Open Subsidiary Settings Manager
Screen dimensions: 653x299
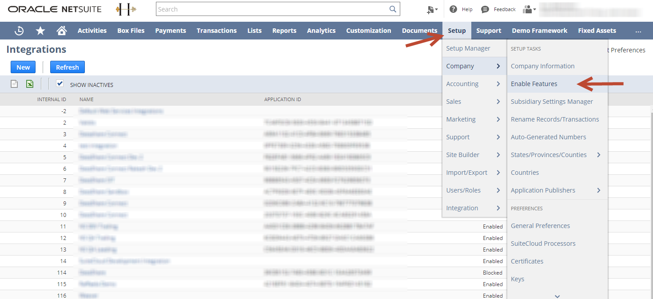click(x=552, y=102)
